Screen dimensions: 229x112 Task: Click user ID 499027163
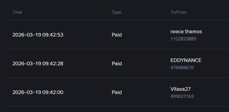[x=182, y=96]
